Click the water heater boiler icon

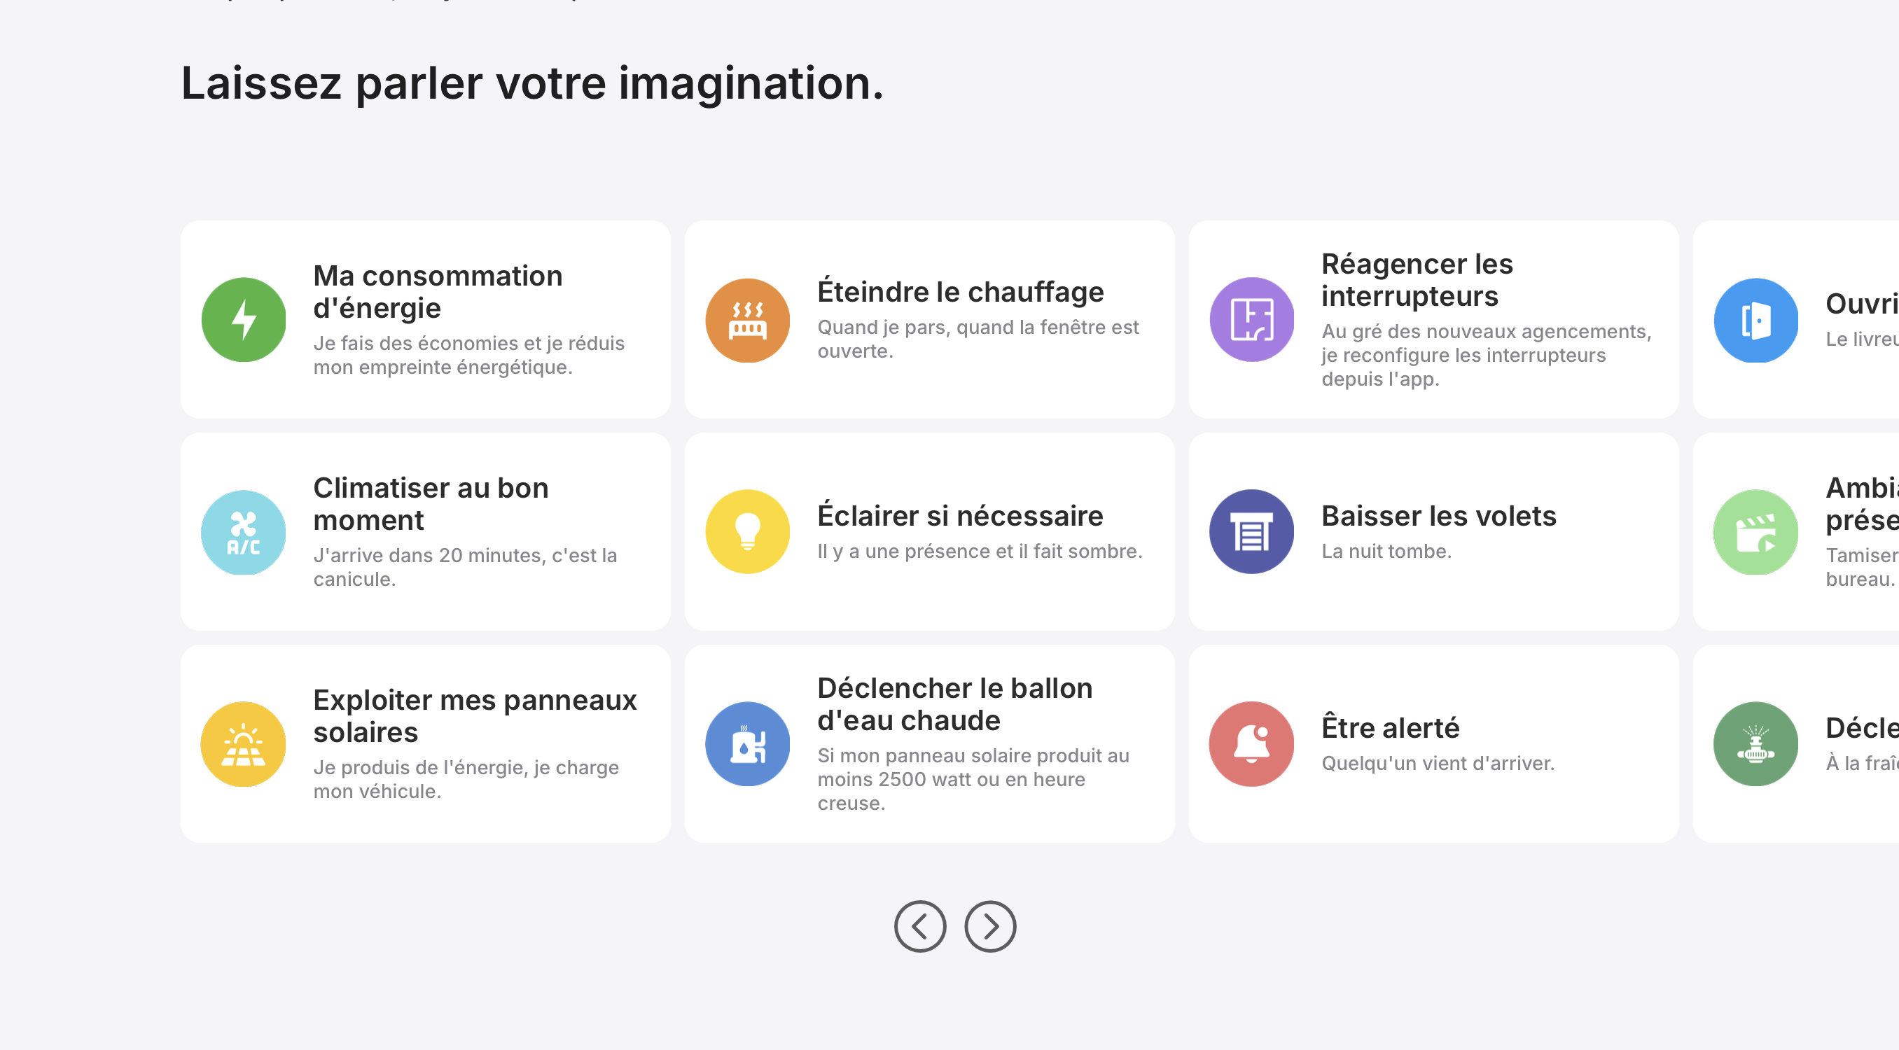coord(746,743)
